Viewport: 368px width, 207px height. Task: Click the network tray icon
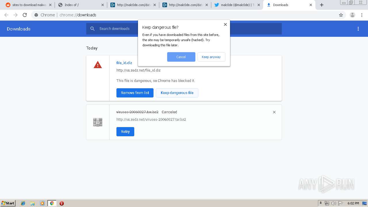click(x=327, y=203)
